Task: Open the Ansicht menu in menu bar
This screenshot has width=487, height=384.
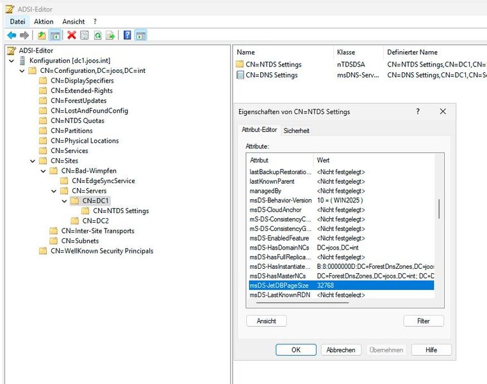Action: click(73, 21)
